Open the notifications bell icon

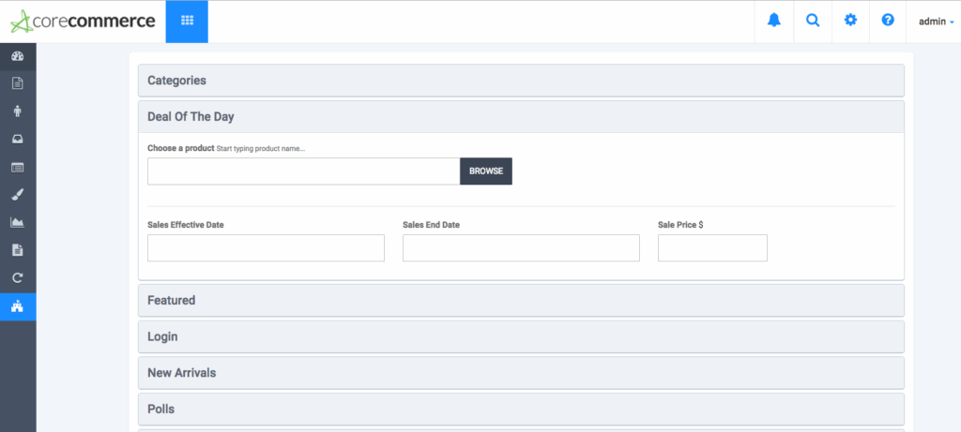point(774,21)
